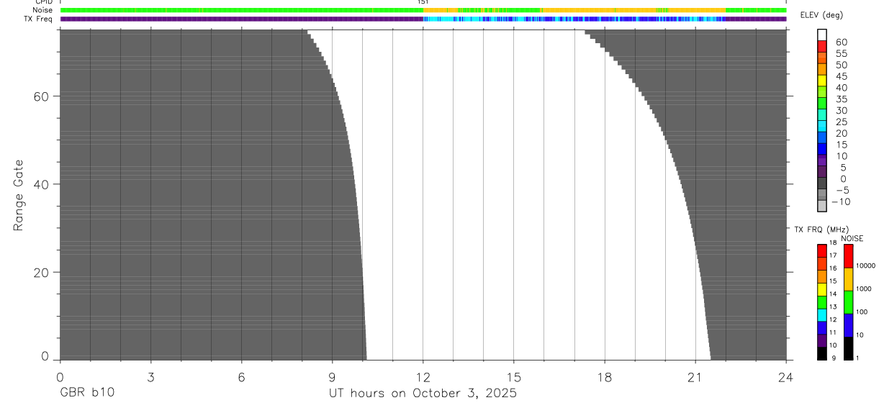Click TX FRQ colorbar label '11'
Viewport: 884px width, 408px height.
coord(833,332)
